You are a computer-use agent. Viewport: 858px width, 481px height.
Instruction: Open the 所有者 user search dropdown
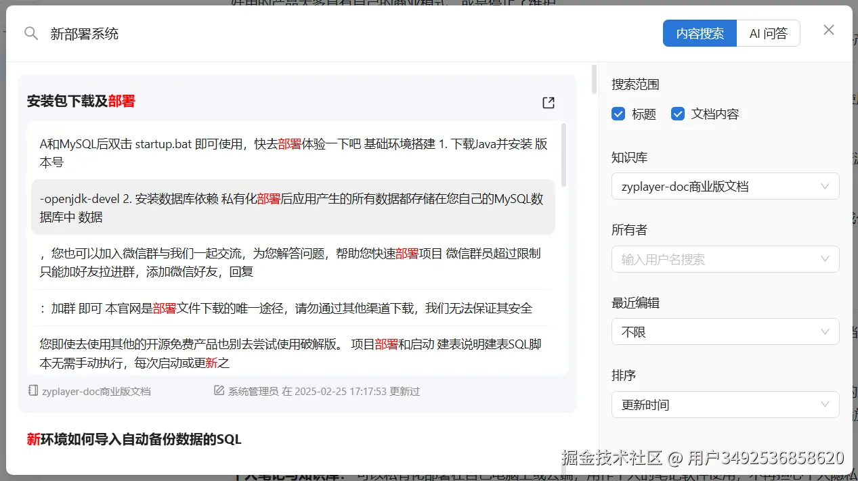(x=725, y=259)
